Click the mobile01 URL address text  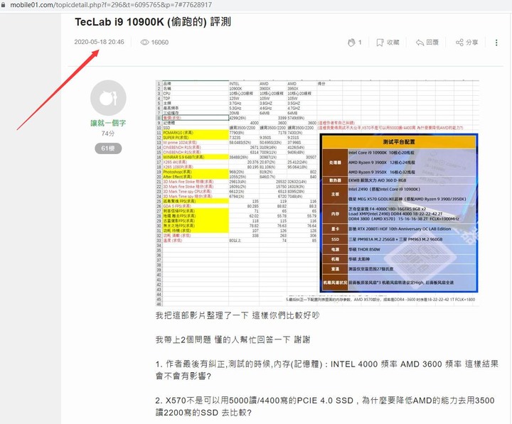pyautogui.click(x=111, y=5)
